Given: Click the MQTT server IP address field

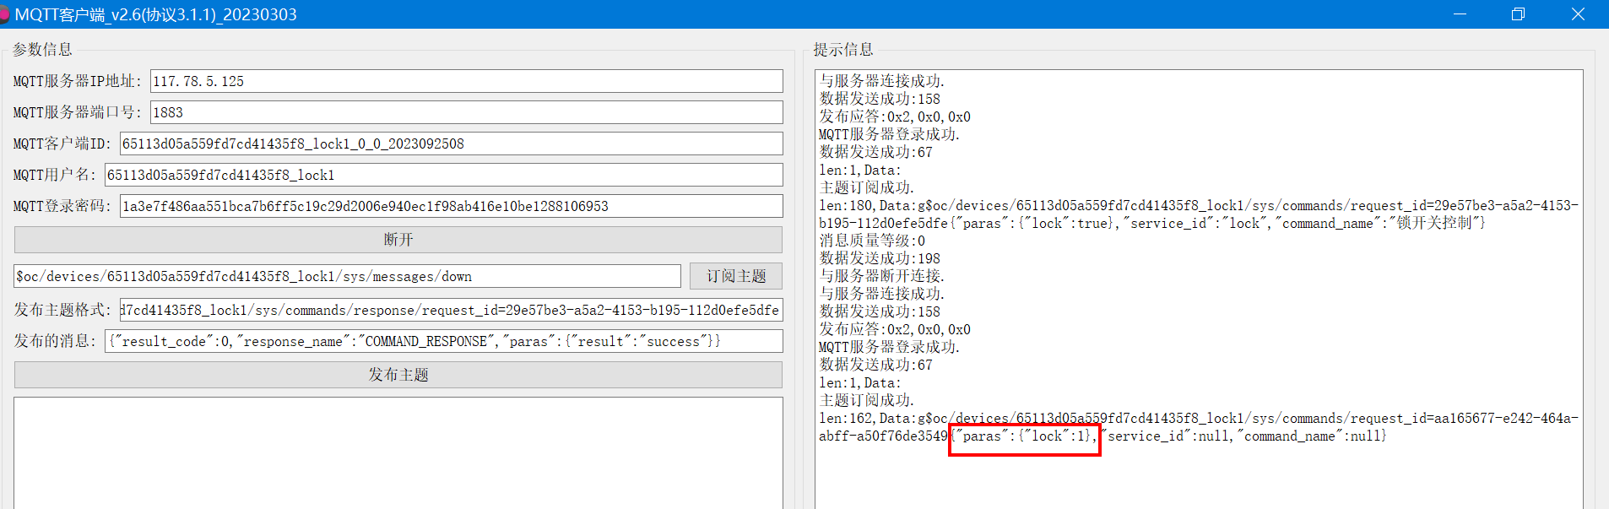Looking at the screenshot, I should click(466, 81).
